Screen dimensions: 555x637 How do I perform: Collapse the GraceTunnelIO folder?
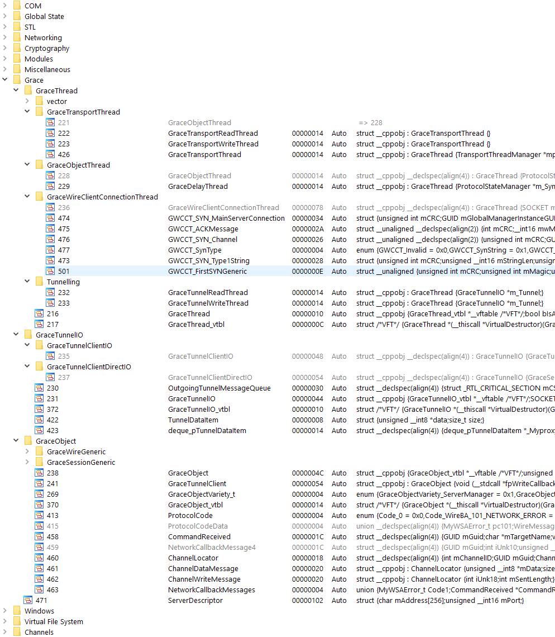tap(16, 334)
